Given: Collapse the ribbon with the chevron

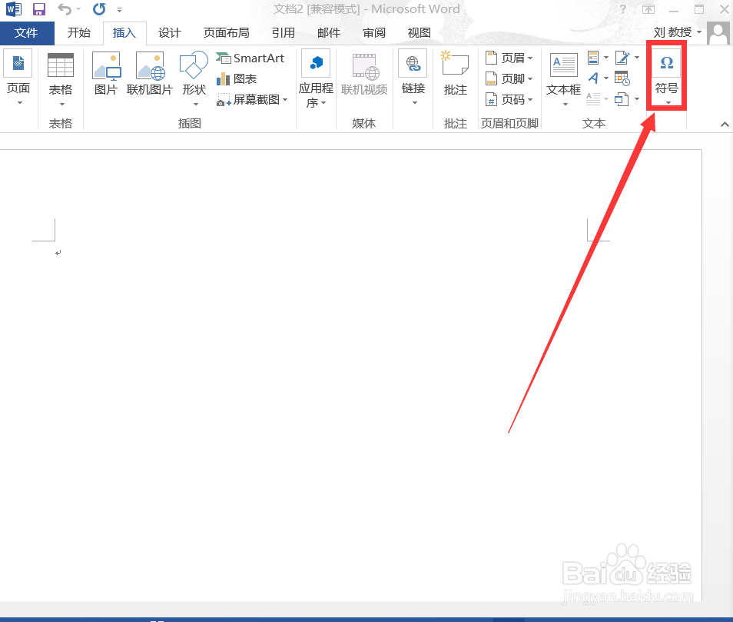Looking at the screenshot, I should (723, 124).
